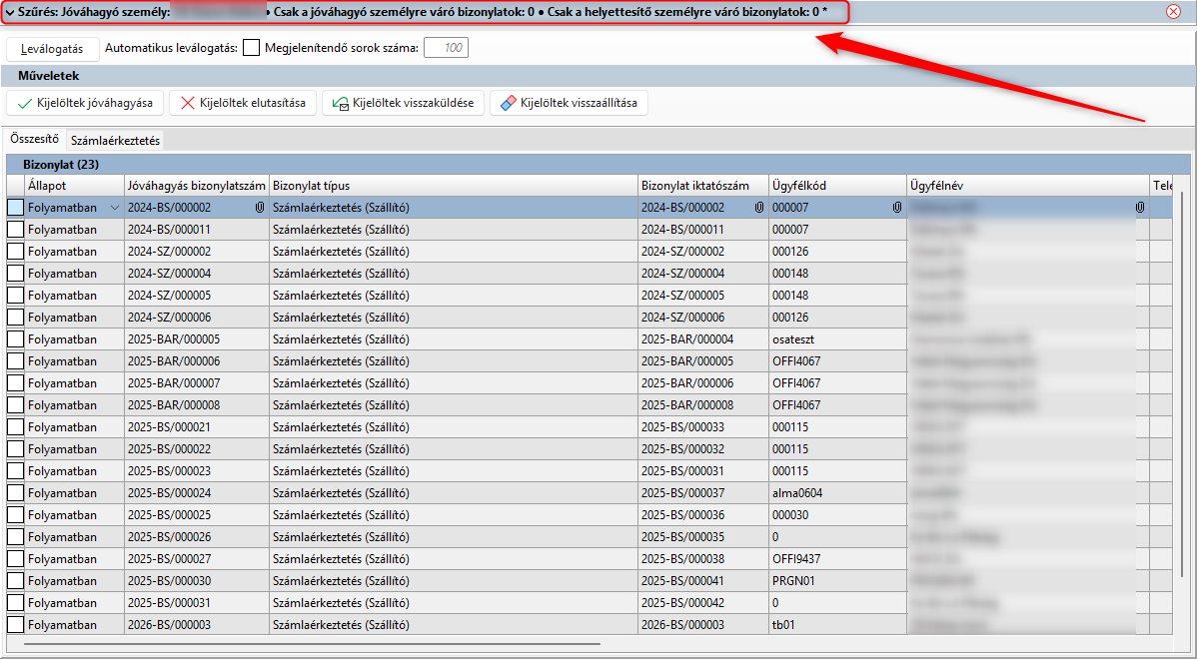Check the row 2024-SZ/000006 checkbox
The image size is (1197, 659).
click(15, 317)
